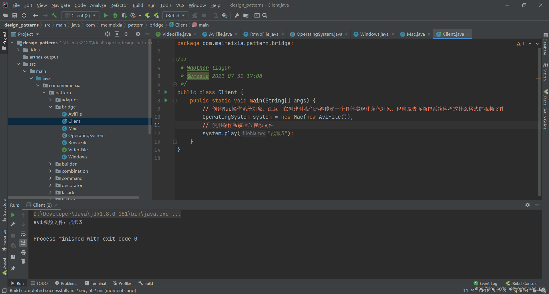Click the warning indicator in the editor corner

[x=520, y=44]
